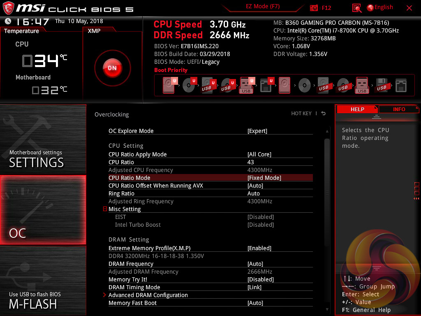Click the help panel top collapse handle
The image size is (421, 316).
coord(377,116)
